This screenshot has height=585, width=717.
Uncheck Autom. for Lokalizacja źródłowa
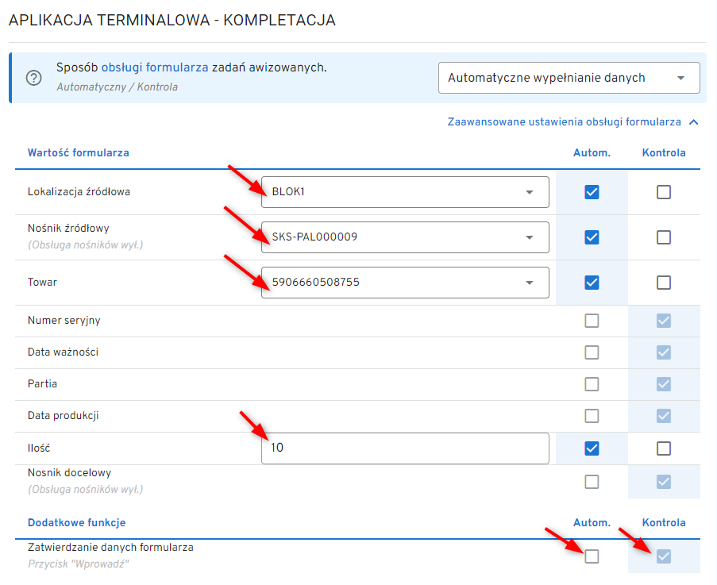[592, 192]
